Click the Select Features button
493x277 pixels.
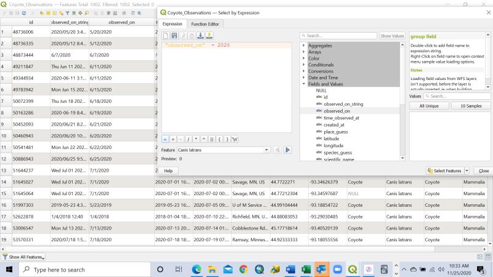coord(444,171)
